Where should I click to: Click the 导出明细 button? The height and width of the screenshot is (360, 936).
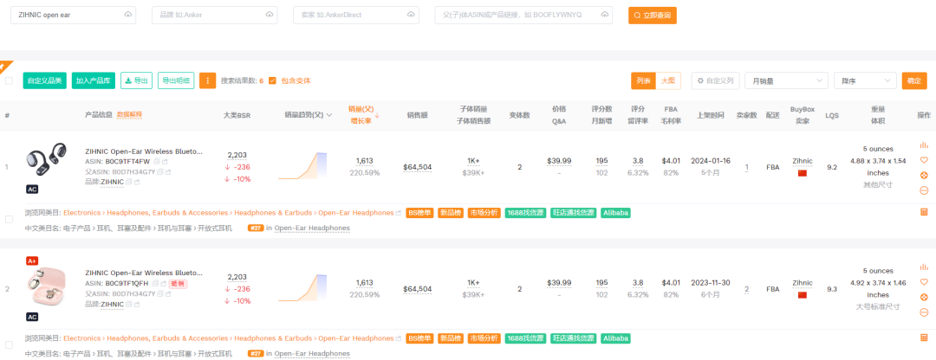coord(176,80)
